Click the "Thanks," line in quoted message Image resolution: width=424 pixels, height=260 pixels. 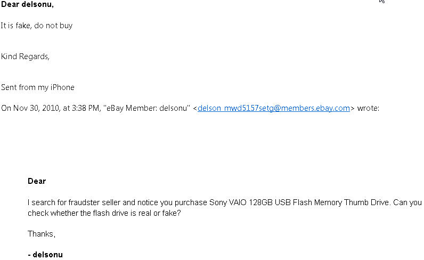point(42,234)
